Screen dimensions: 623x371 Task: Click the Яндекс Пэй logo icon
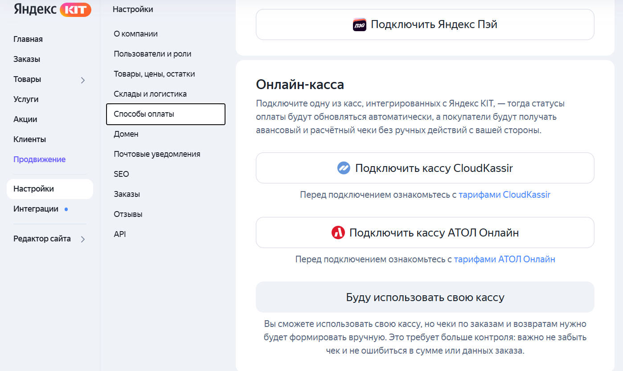pos(360,24)
